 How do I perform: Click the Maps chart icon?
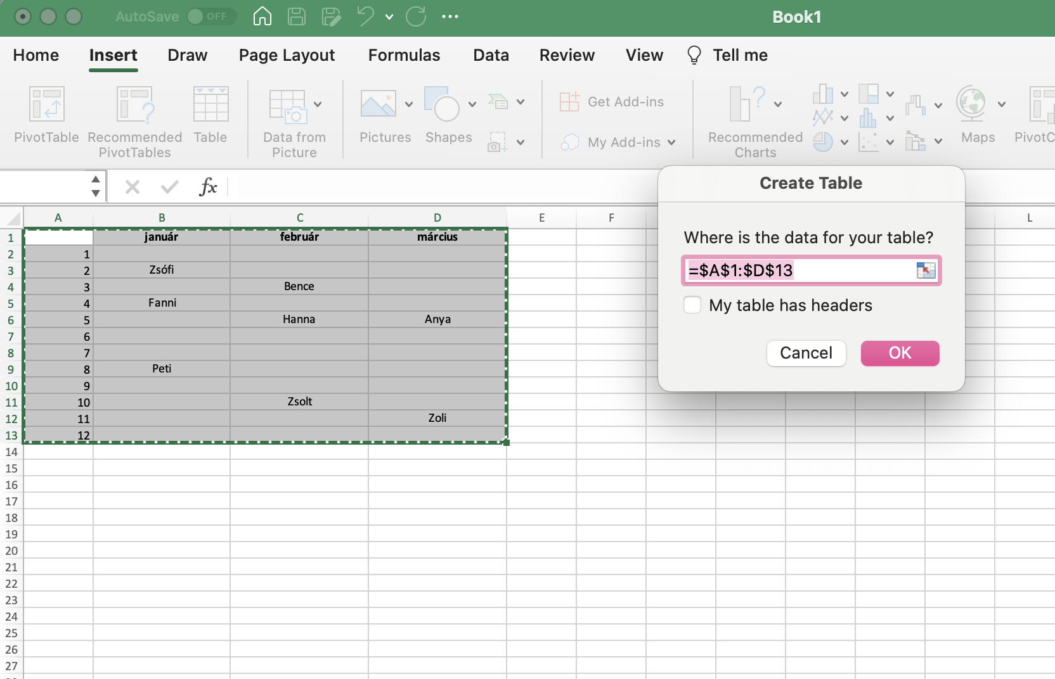click(971, 104)
